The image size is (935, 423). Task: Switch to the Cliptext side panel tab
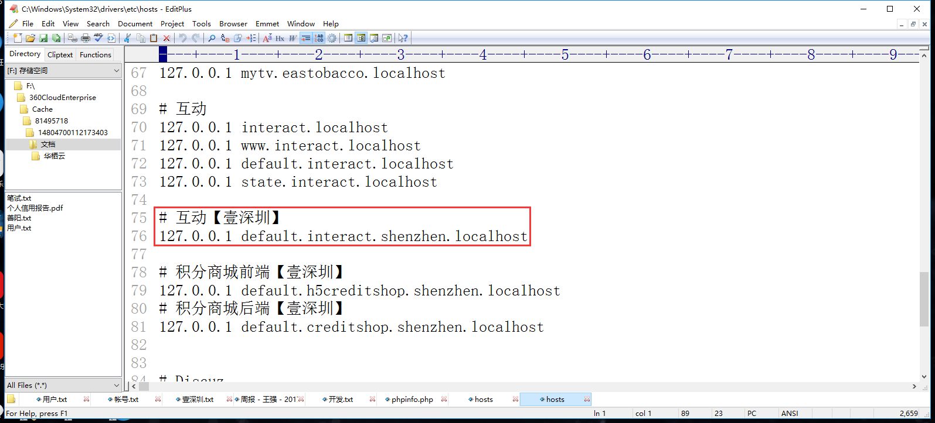point(60,54)
